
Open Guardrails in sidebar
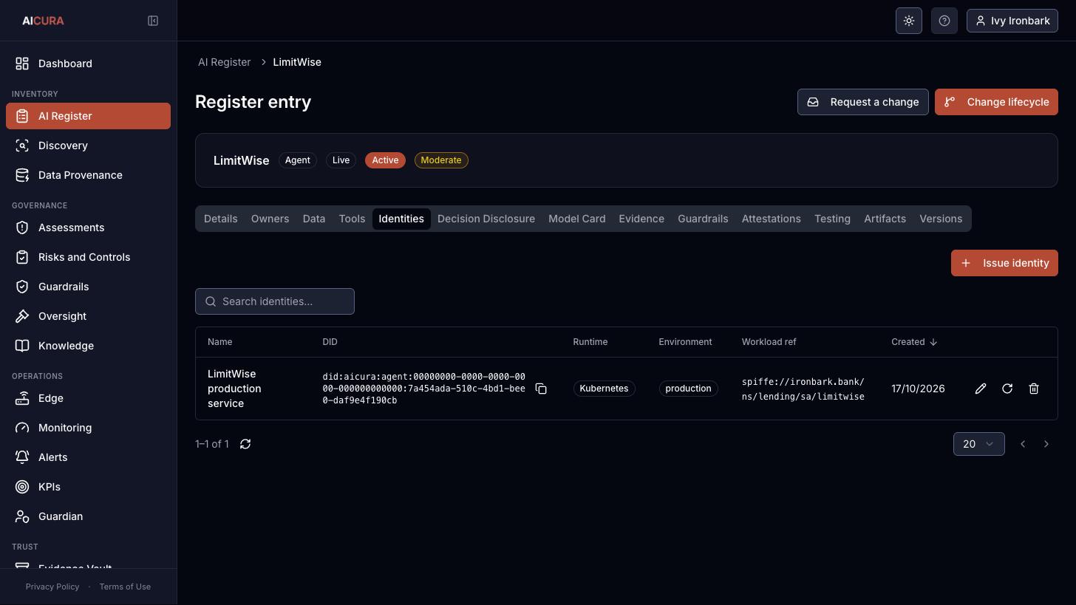pyautogui.click(x=88, y=287)
